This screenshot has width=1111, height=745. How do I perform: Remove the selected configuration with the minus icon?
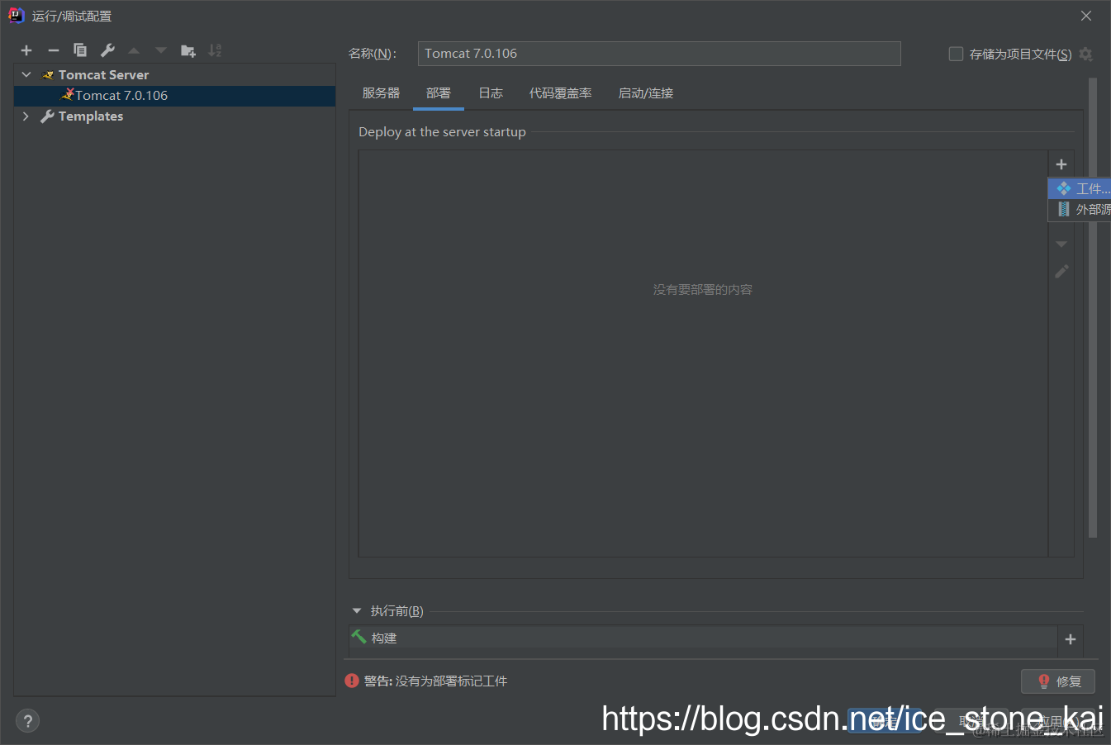point(54,50)
